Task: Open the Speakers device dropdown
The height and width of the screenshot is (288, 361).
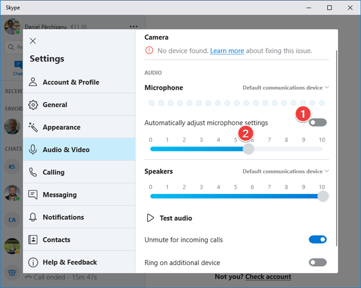Action: click(286, 171)
